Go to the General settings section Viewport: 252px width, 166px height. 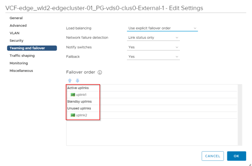(x=16, y=18)
